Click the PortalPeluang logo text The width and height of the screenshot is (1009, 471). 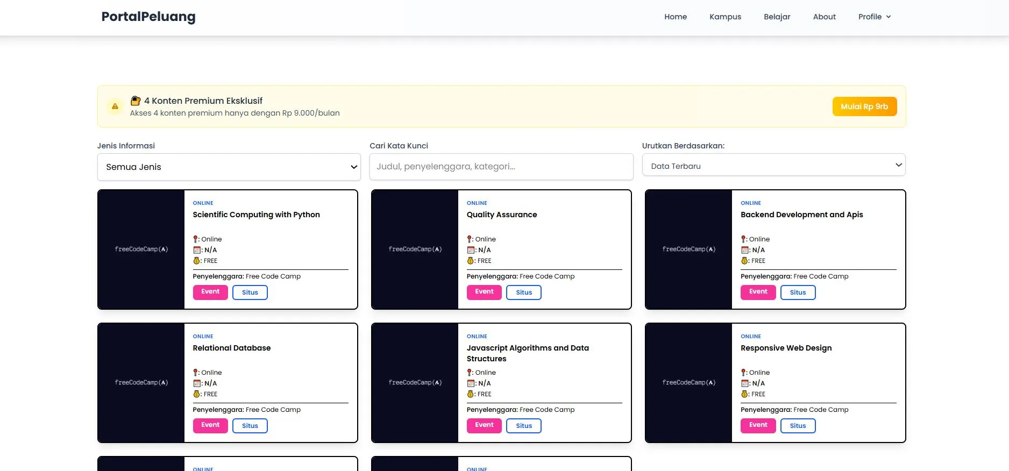point(148,17)
